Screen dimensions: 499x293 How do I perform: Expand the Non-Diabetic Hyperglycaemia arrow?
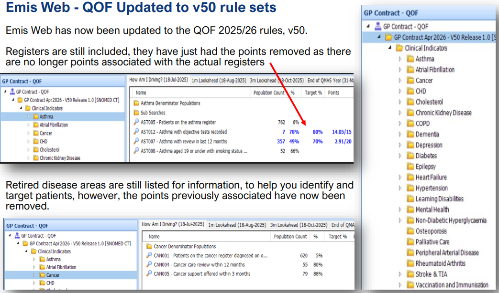(x=400, y=220)
